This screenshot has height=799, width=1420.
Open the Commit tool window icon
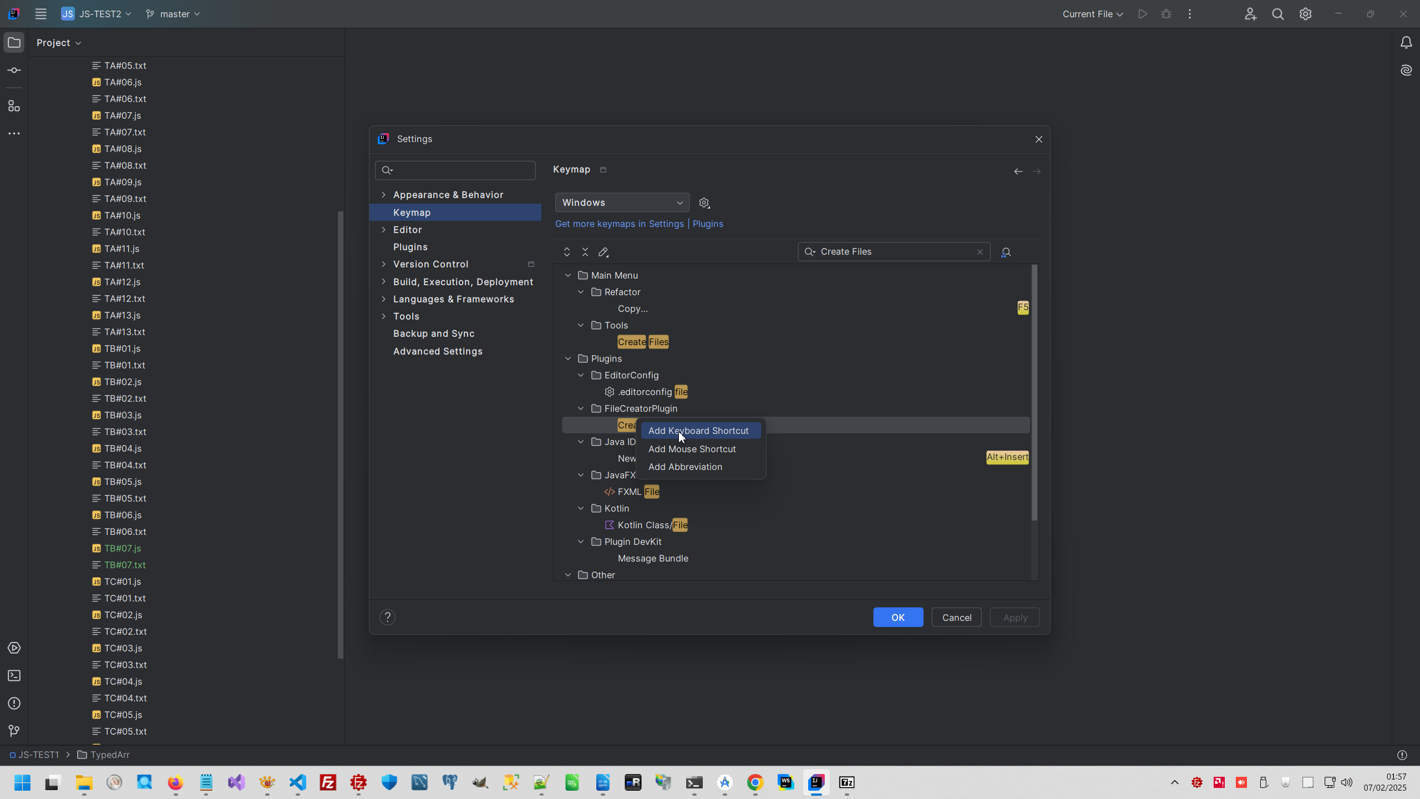[x=14, y=70]
